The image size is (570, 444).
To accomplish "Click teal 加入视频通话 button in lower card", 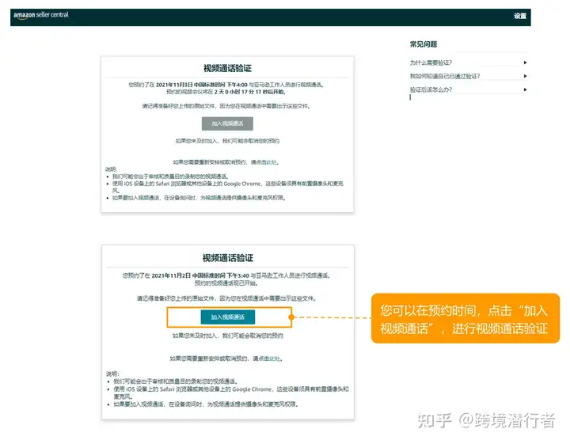I will pos(227,317).
